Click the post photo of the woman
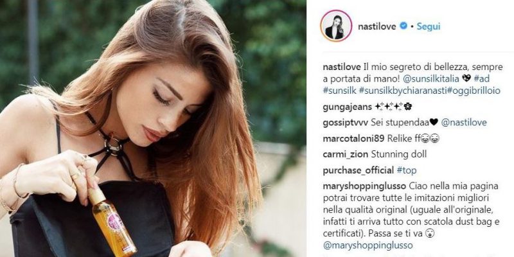 153,128
